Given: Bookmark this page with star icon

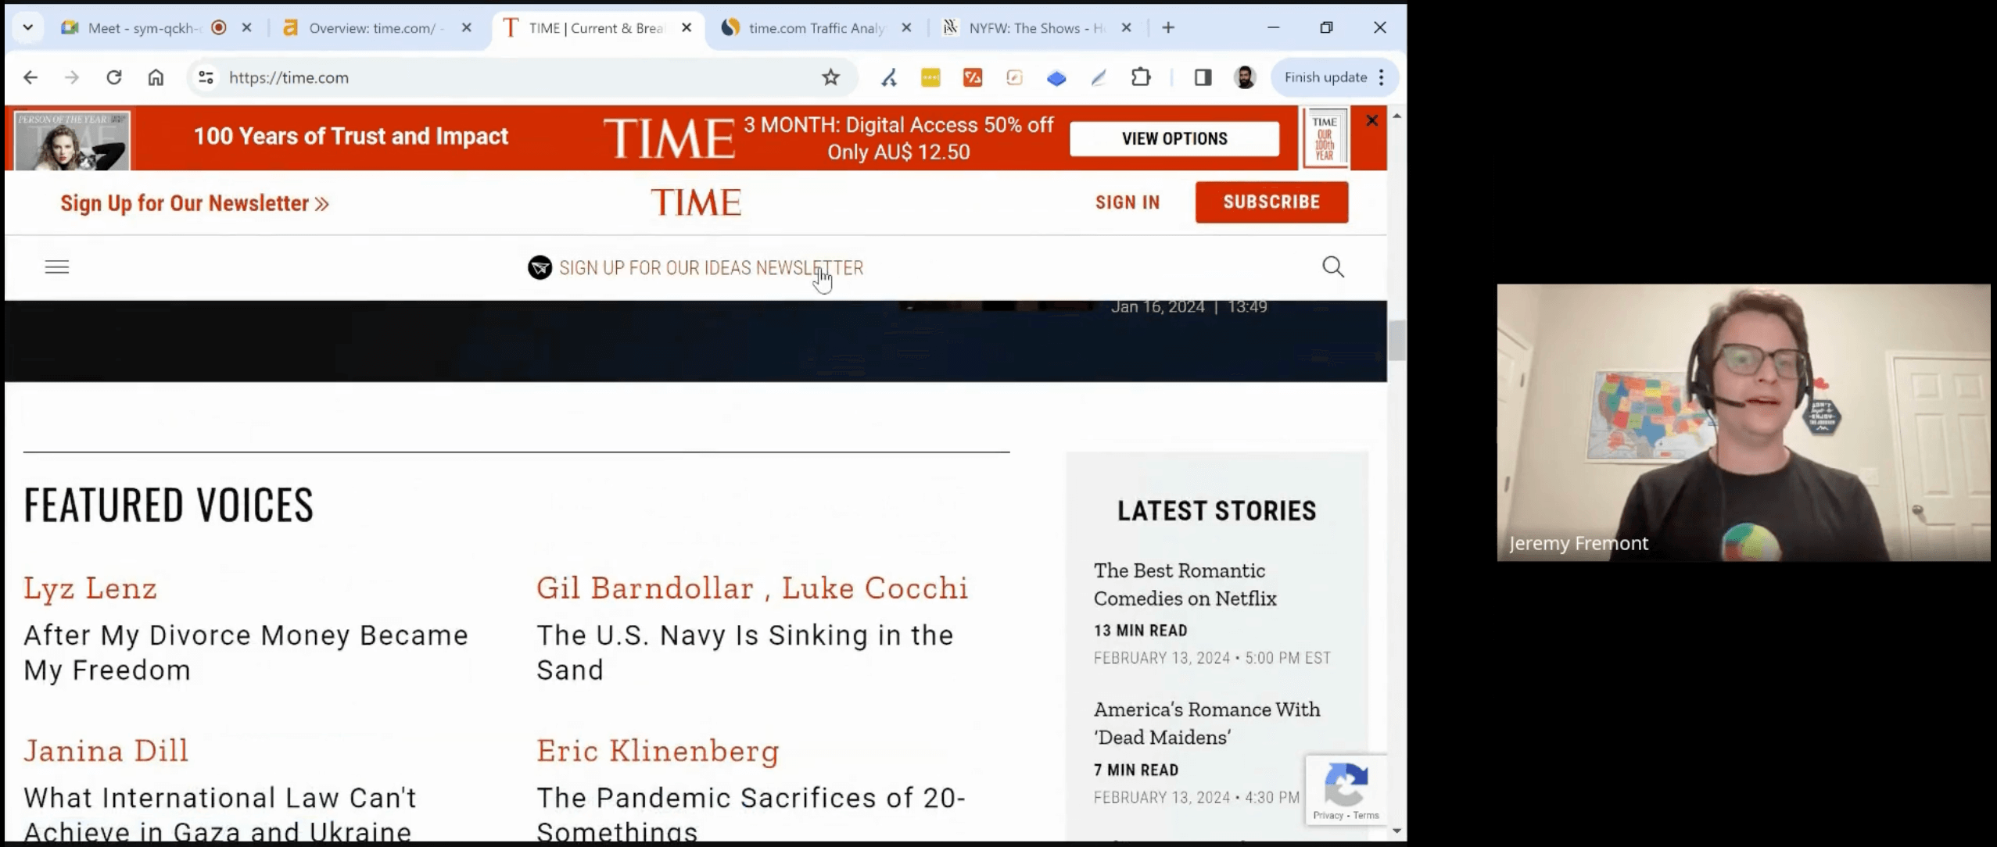Looking at the screenshot, I should coord(830,77).
